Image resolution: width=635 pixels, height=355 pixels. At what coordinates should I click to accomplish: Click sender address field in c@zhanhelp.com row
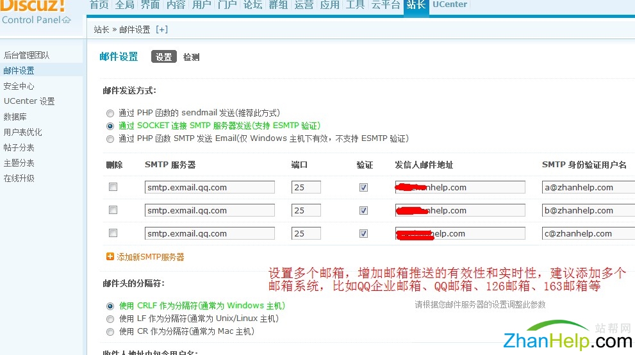point(460,233)
